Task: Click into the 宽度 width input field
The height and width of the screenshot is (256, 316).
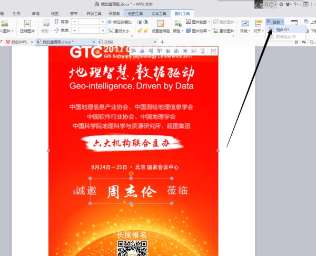Action: coord(88,31)
